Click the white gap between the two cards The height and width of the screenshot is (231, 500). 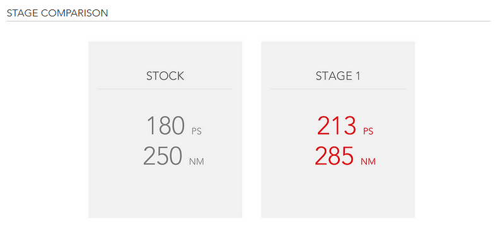252,129
